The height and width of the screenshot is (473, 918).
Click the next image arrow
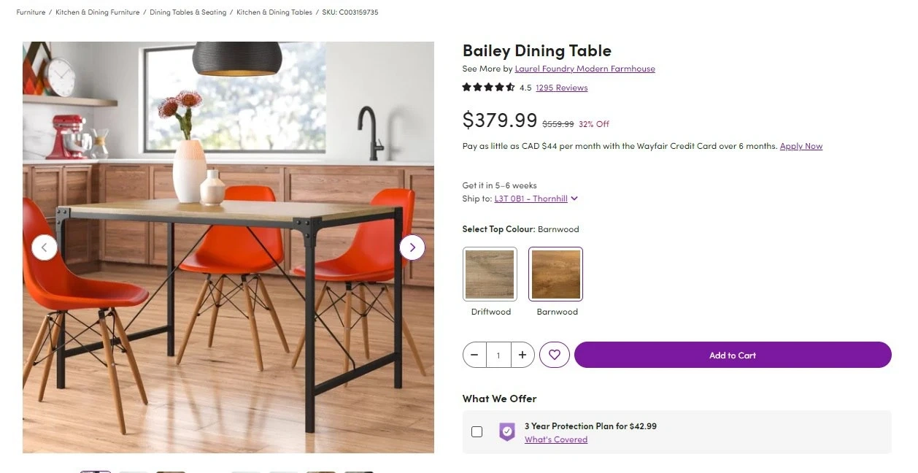tap(412, 247)
